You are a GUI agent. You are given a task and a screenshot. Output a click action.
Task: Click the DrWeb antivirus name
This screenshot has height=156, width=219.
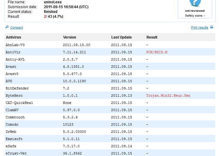coord(11,132)
